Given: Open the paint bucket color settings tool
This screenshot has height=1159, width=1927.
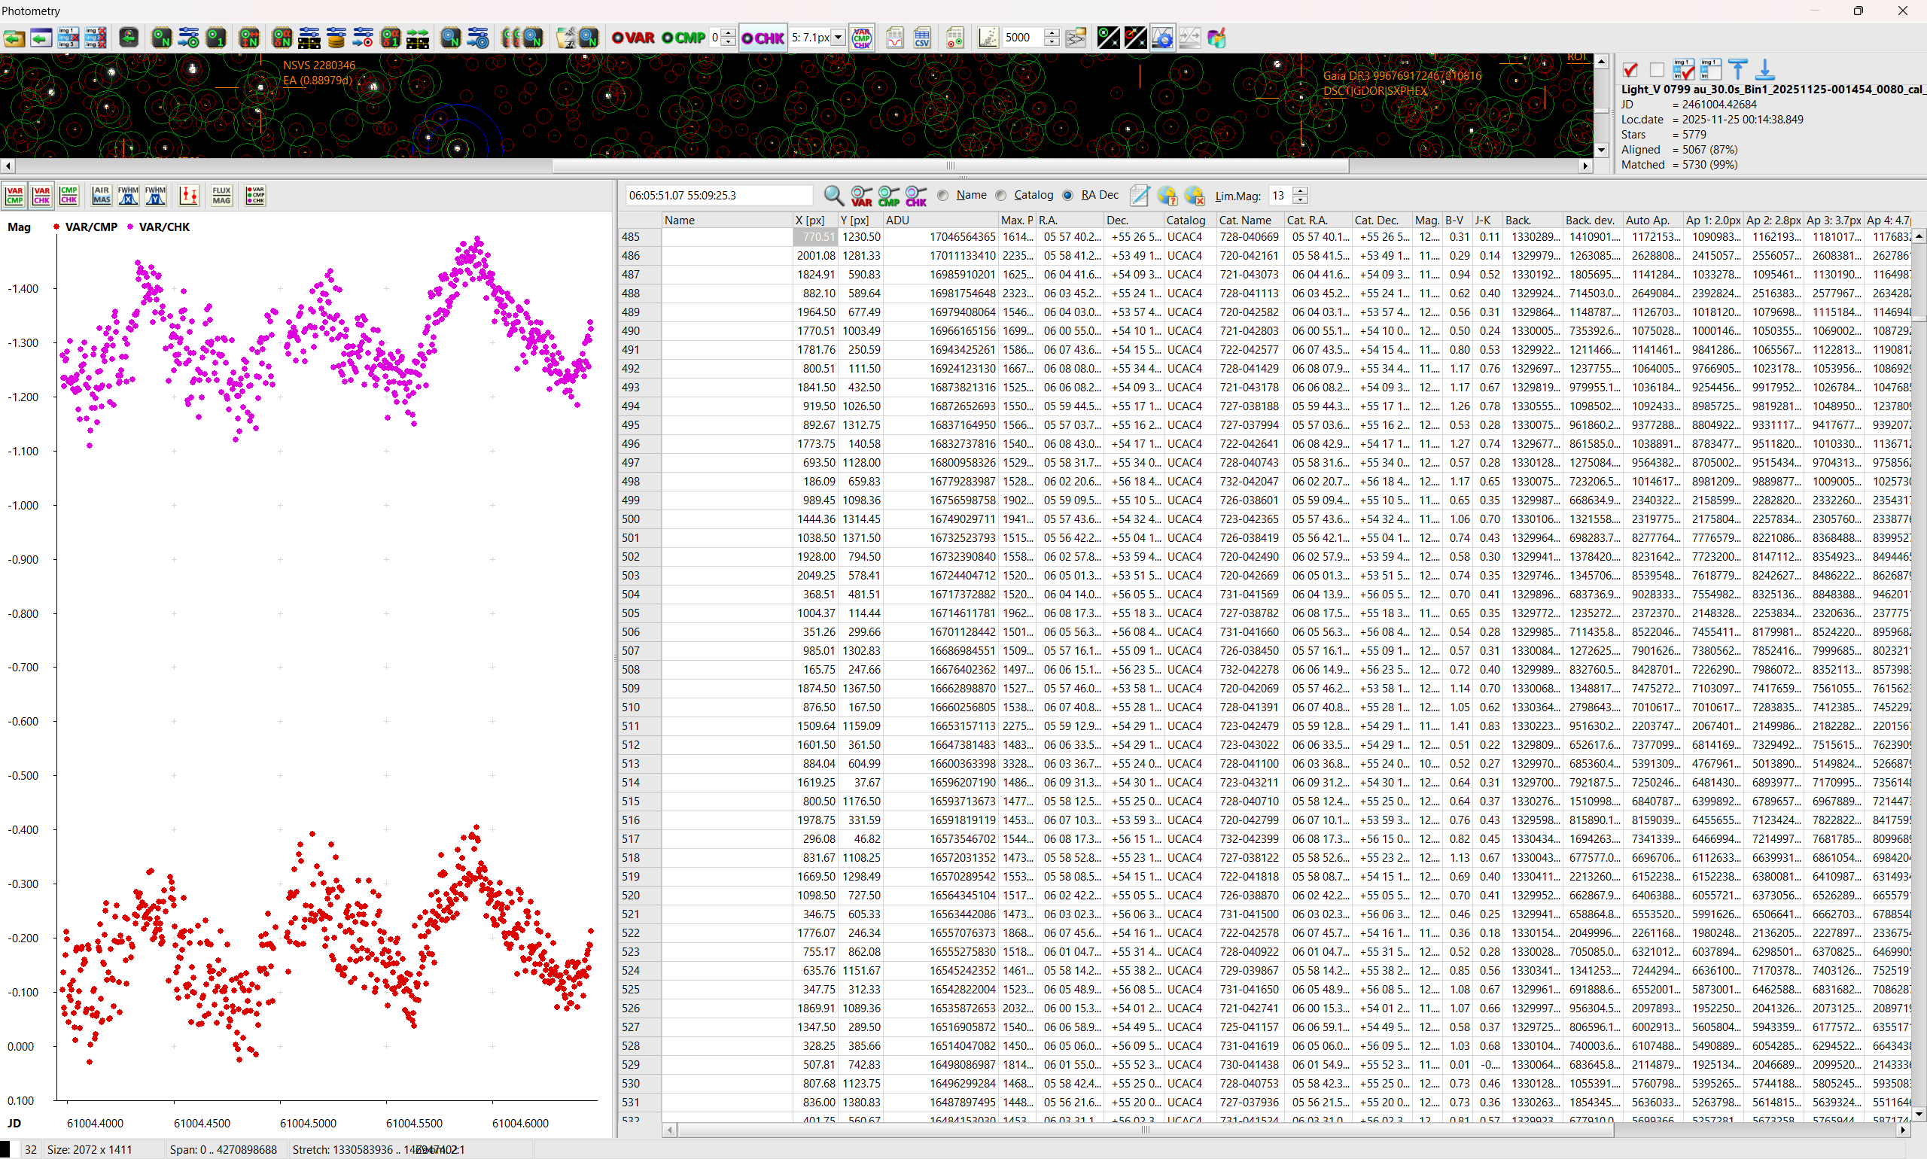Looking at the screenshot, I should pos(1216,38).
